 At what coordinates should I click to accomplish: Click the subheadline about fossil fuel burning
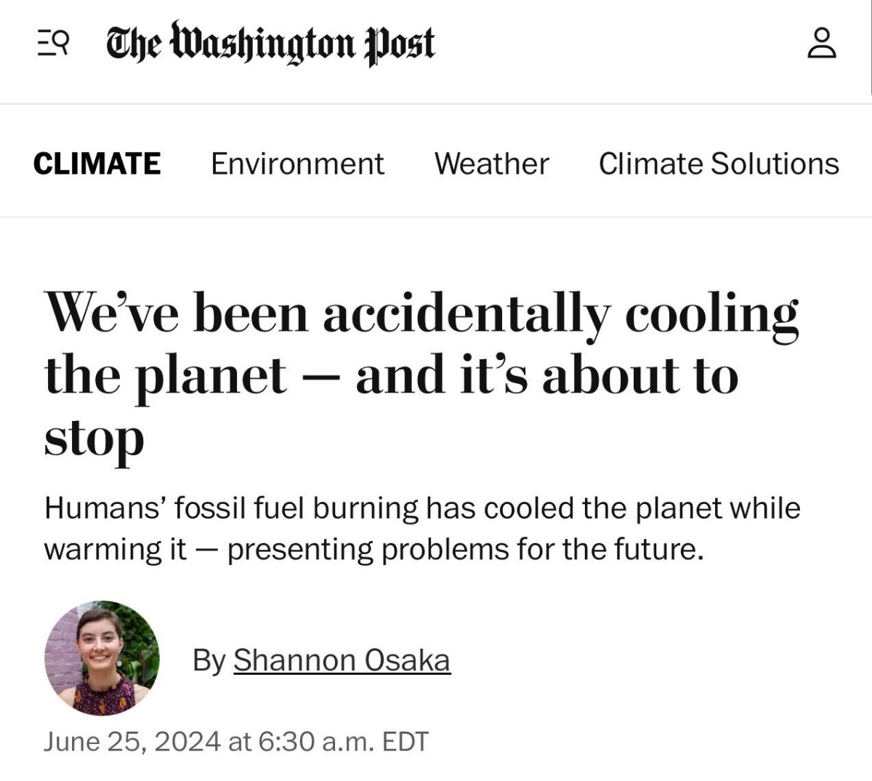pyautogui.click(x=421, y=508)
